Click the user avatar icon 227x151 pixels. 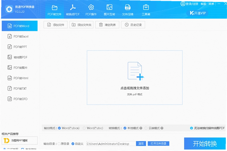(x=183, y=4)
